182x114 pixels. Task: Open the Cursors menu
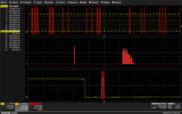coord(60,2)
